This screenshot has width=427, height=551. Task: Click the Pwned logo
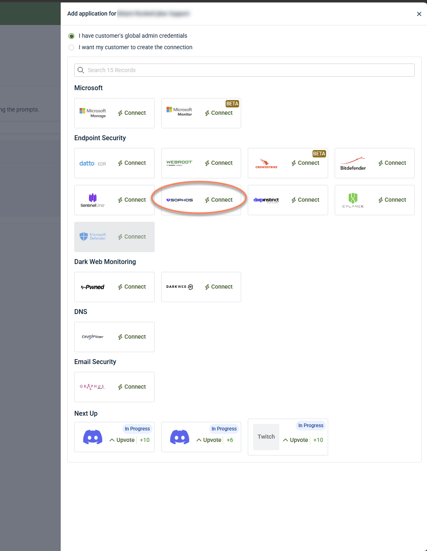(x=93, y=287)
